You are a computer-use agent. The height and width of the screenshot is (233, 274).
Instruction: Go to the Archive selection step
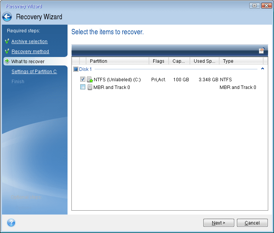[x=29, y=42]
